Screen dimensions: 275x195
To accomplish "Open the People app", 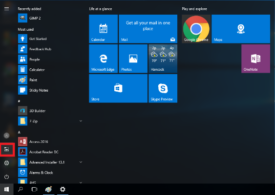I will point(50,59).
